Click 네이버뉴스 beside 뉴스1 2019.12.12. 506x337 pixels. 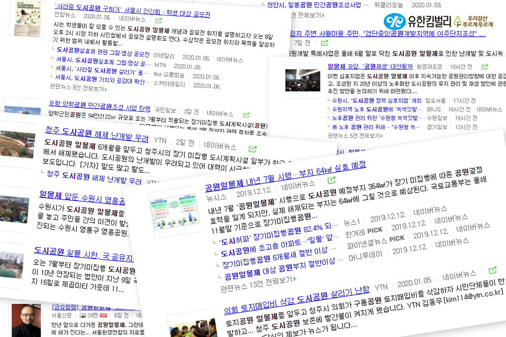tap(430, 211)
